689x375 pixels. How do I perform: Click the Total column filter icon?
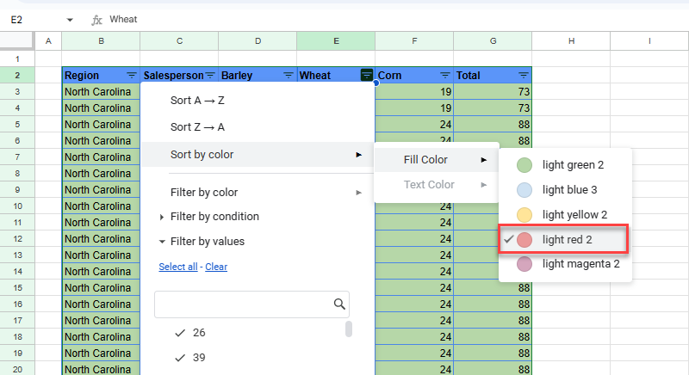pos(524,76)
